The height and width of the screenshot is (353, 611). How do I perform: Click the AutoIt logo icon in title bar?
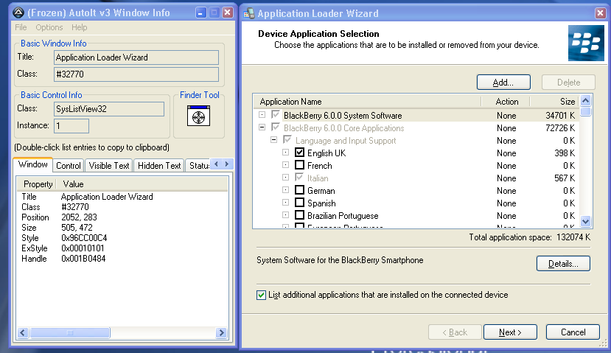pyautogui.click(x=18, y=13)
